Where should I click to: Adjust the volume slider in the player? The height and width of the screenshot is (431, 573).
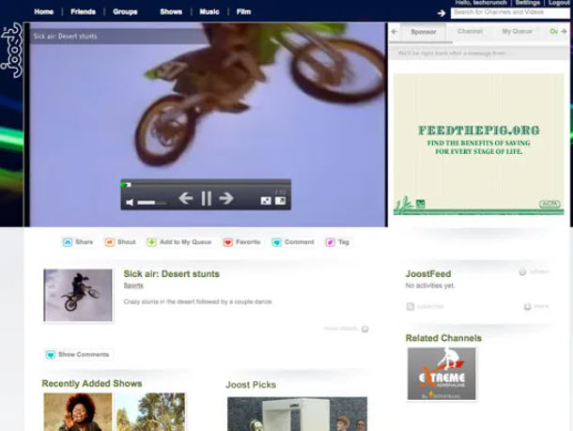pyautogui.click(x=151, y=203)
